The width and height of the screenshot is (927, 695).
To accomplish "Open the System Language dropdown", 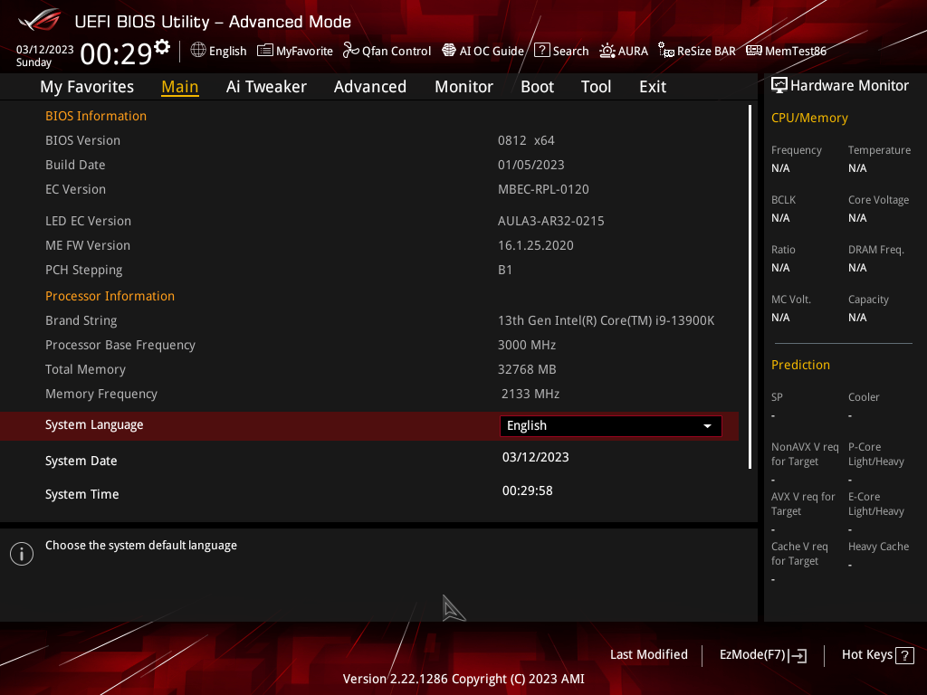I will click(x=611, y=426).
